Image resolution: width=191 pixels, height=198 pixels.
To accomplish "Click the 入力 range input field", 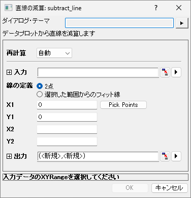I will coord(98,72).
